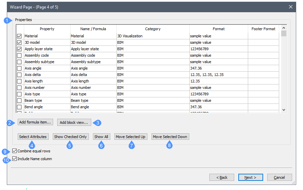The image size is (303, 190).
Task: Go to previous page with Back
Action: click(222, 177)
